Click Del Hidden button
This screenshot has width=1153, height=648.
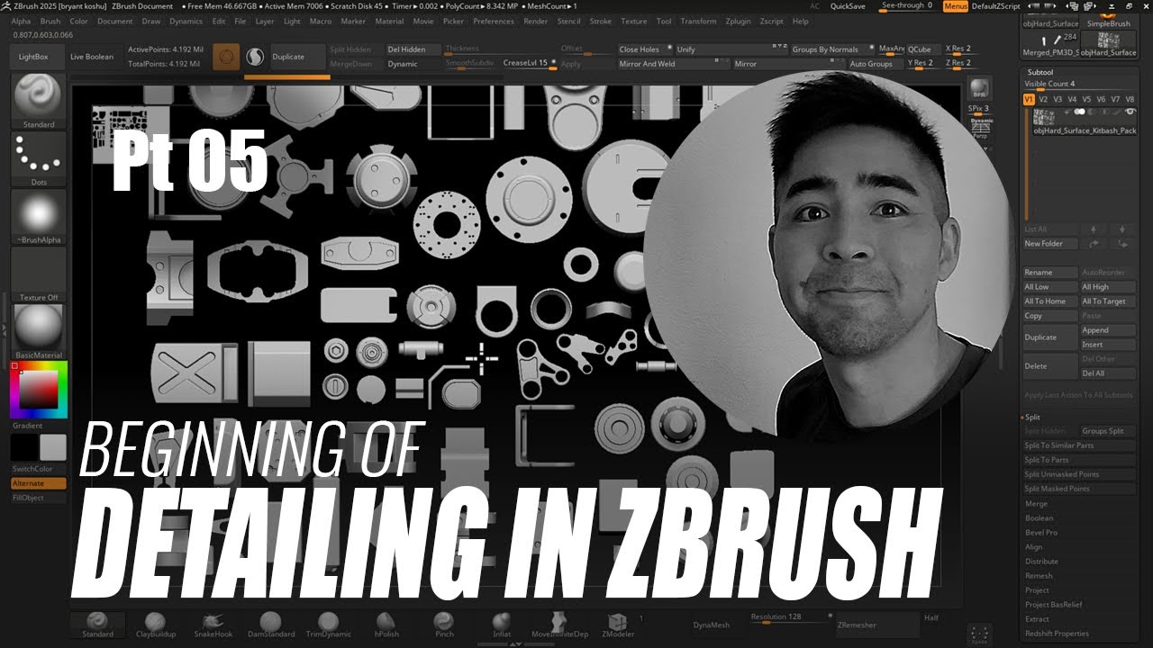coord(414,49)
